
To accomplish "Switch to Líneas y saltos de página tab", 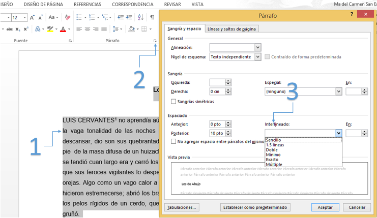I will 231,29.
